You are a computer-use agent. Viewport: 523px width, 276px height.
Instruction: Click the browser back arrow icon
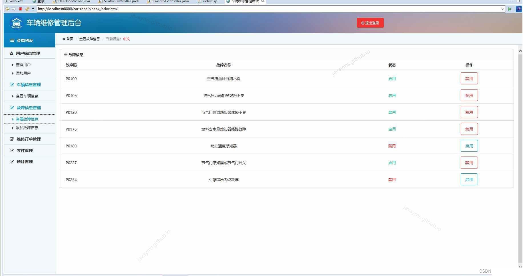click(7, 9)
